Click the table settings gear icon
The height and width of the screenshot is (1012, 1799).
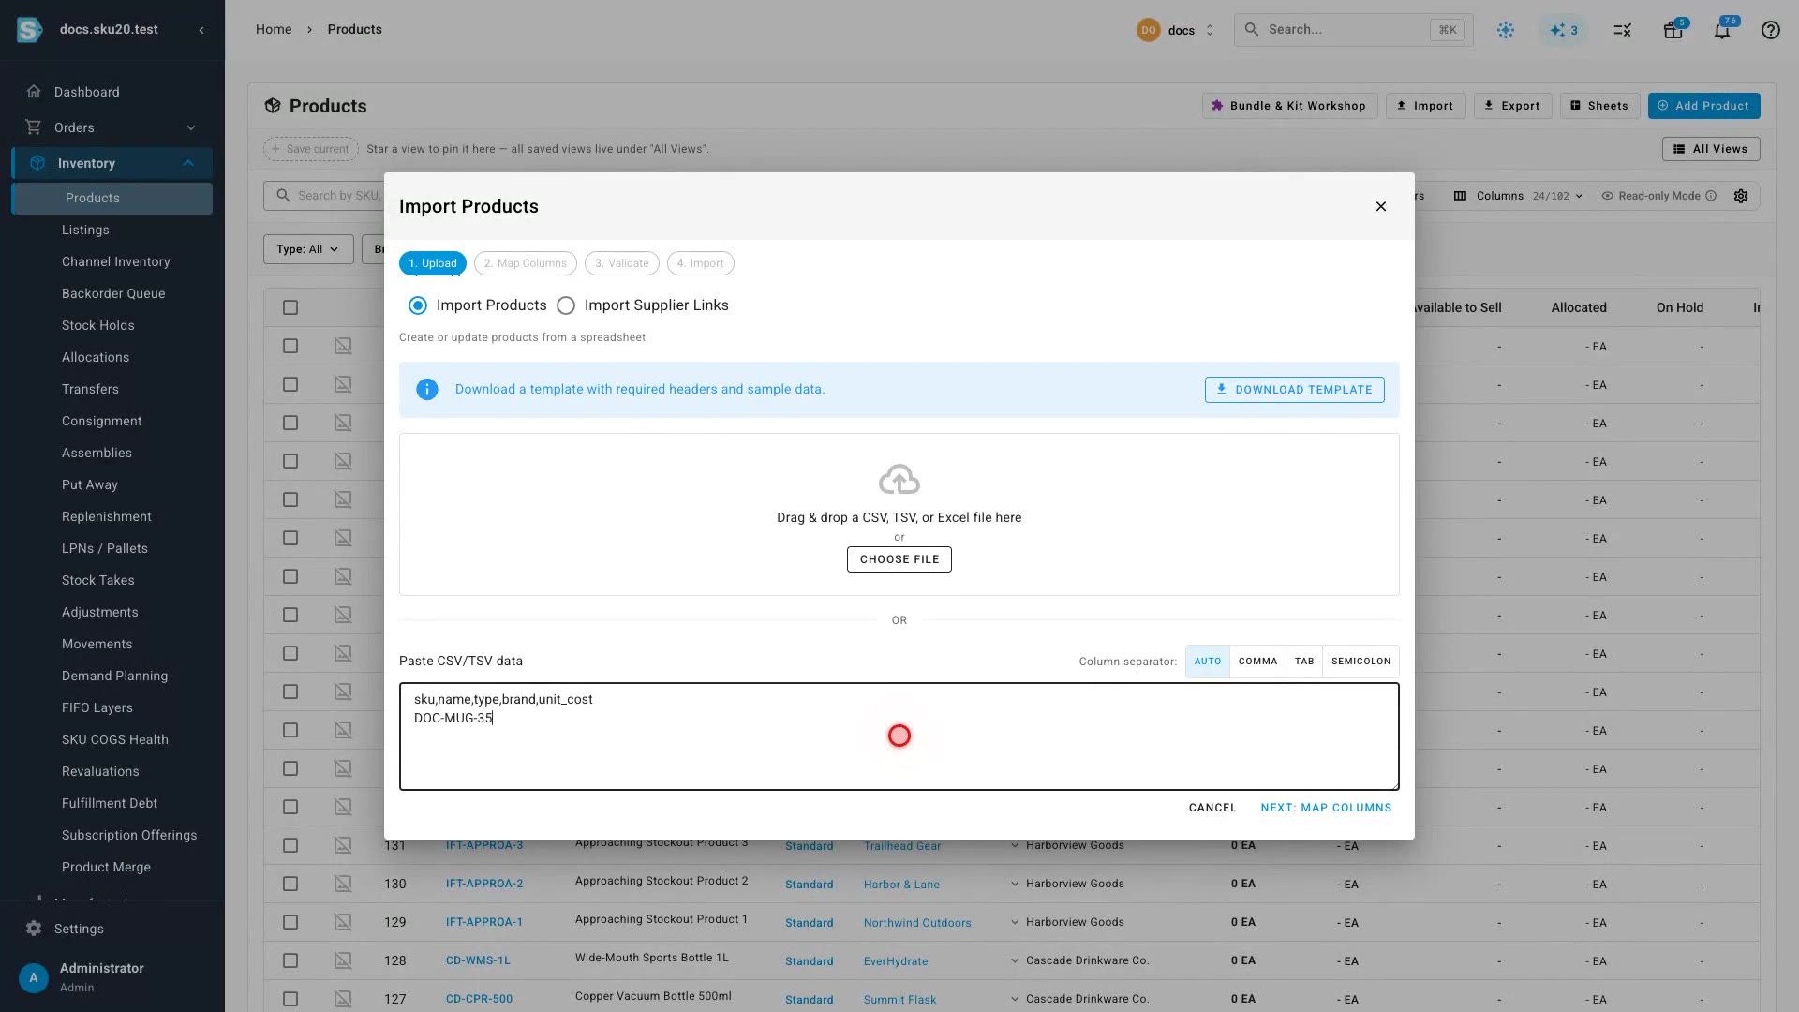click(x=1741, y=196)
